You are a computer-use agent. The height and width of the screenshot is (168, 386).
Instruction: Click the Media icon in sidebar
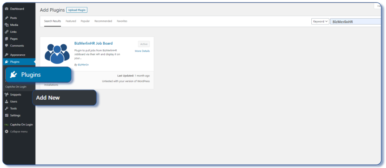(x=7, y=25)
